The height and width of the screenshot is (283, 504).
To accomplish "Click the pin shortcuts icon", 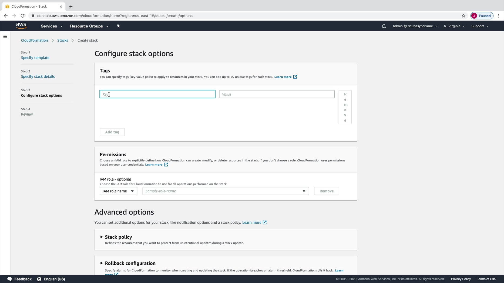I will (118, 26).
